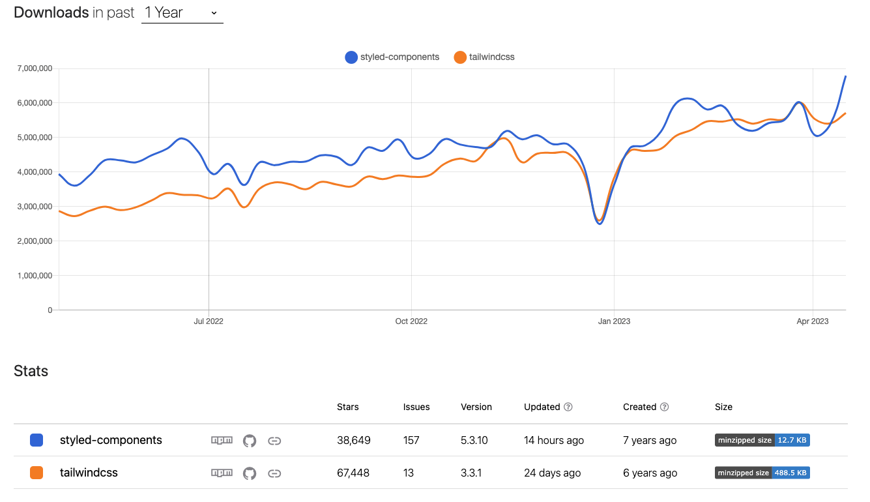This screenshot has height=502, width=870.
Task: Toggle styled-components series in chart legend
Action: point(392,57)
